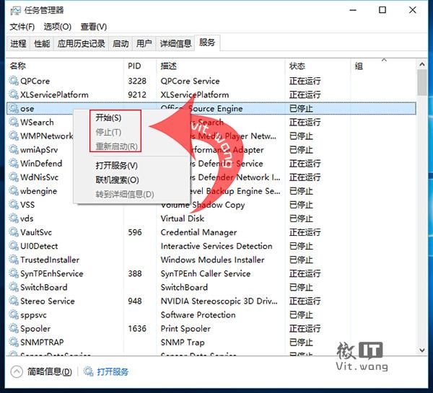
Task: Click the TrustedInstaller gear icon
Action: 14,260
